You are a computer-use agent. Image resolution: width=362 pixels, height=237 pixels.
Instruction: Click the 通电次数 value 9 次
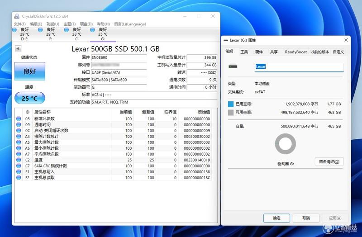(x=202, y=80)
